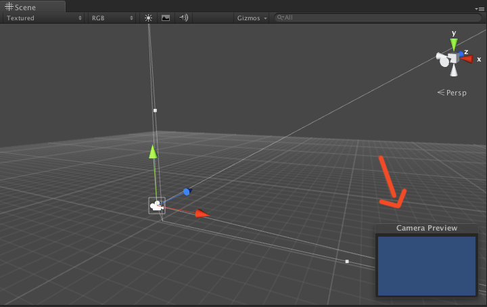This screenshot has height=307, width=487.
Task: Click the upper frustum handle square
Action: (156, 110)
